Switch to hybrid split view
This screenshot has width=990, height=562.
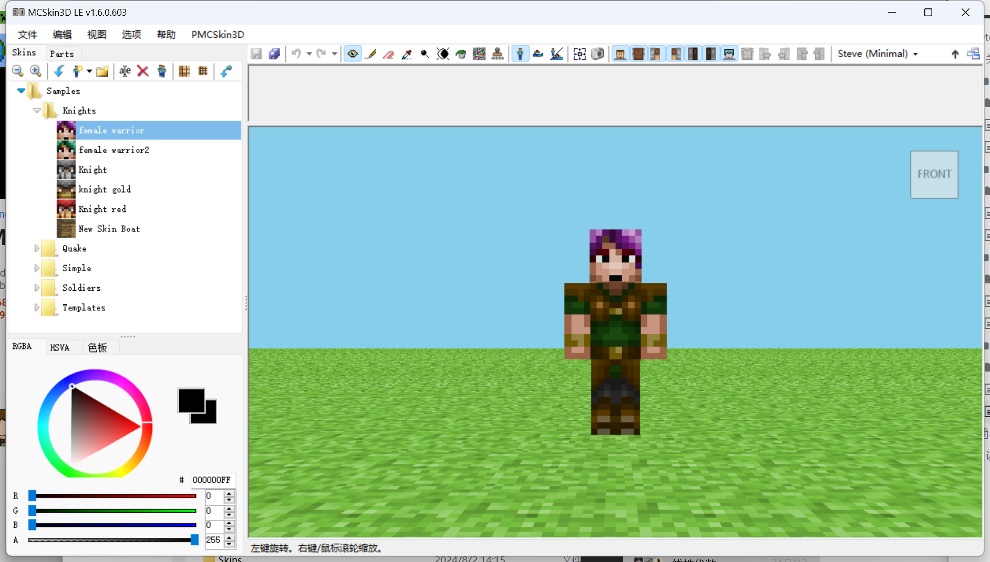[x=556, y=54]
